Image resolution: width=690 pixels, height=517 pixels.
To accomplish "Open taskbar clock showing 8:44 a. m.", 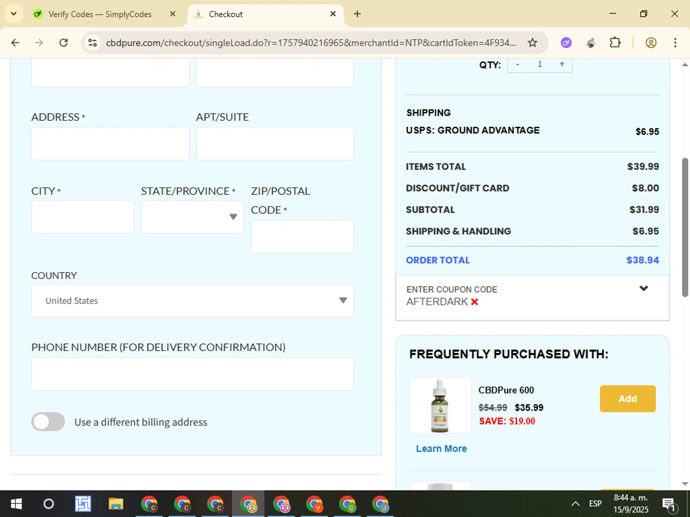I will click(631, 504).
